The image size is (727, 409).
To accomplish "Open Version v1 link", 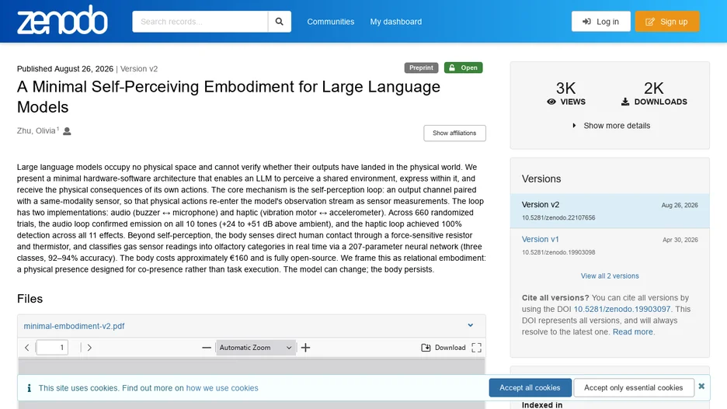I will 540,239.
